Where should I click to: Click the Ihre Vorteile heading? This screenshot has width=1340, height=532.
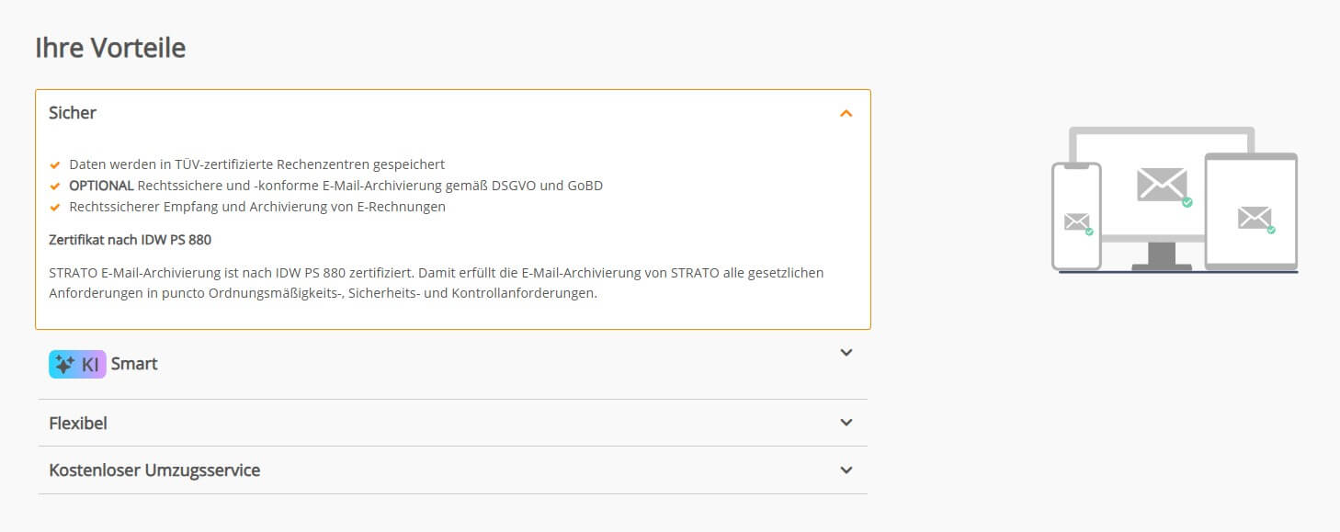[x=110, y=47]
